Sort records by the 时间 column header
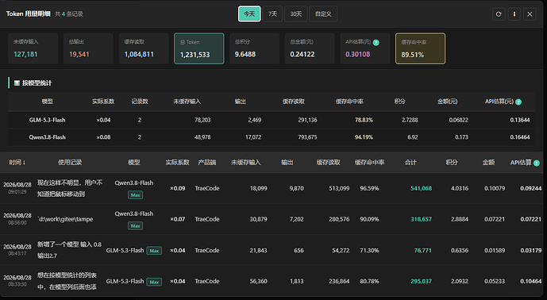 pos(17,163)
